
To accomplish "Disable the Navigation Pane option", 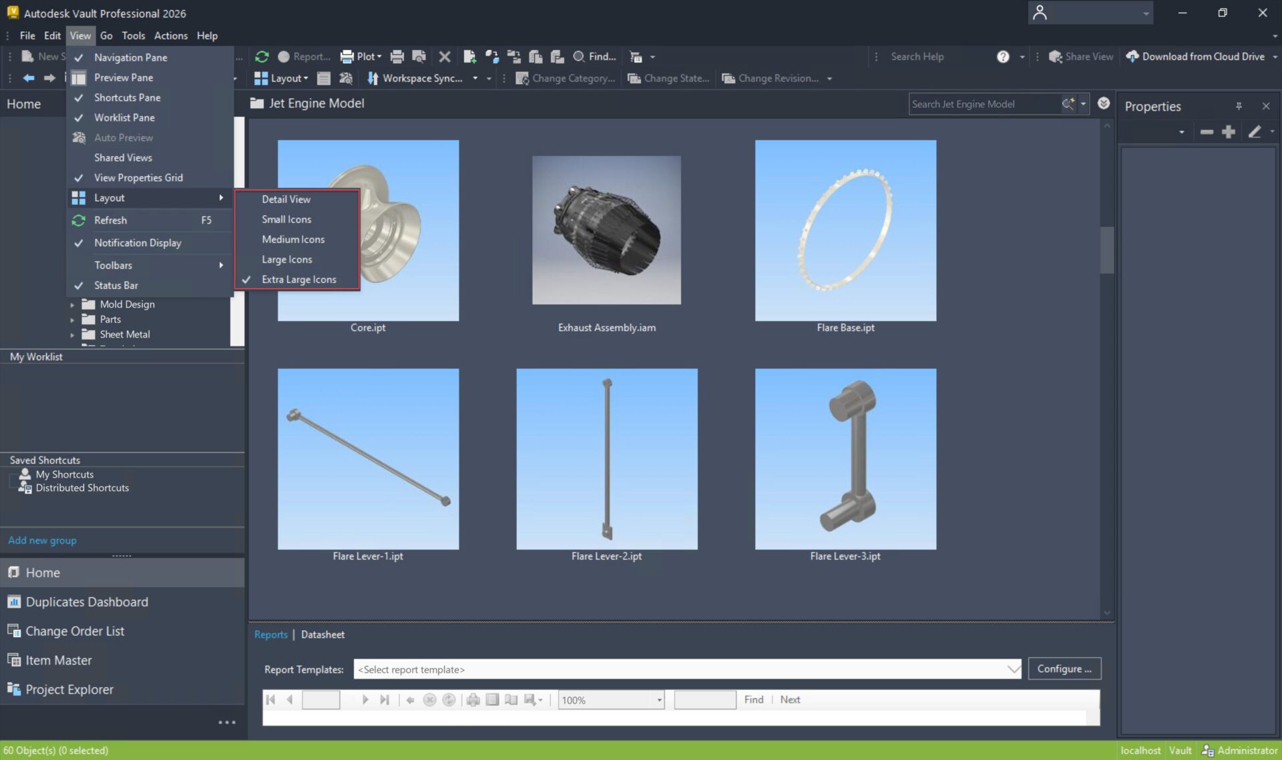I will click(x=130, y=57).
